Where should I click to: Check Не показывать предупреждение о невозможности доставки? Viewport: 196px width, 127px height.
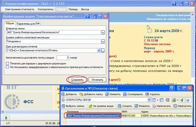7,67
